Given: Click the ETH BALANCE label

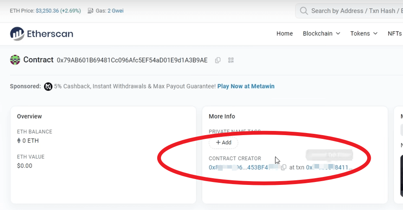Looking at the screenshot, I should coord(34,132).
